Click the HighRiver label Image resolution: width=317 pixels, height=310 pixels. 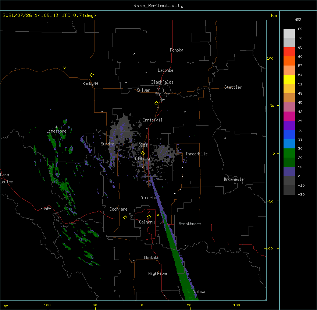(158, 274)
